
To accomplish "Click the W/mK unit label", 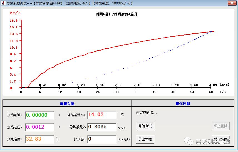I will pos(122,128).
